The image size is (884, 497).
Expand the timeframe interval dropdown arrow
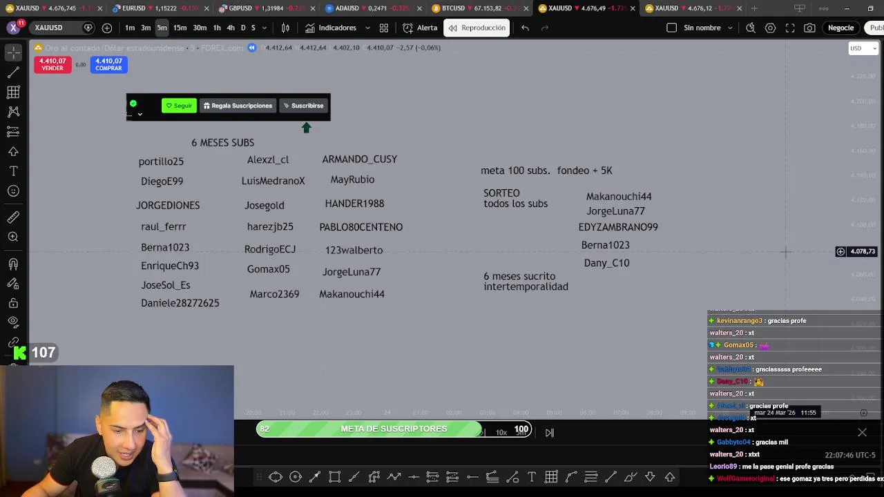coord(265,28)
